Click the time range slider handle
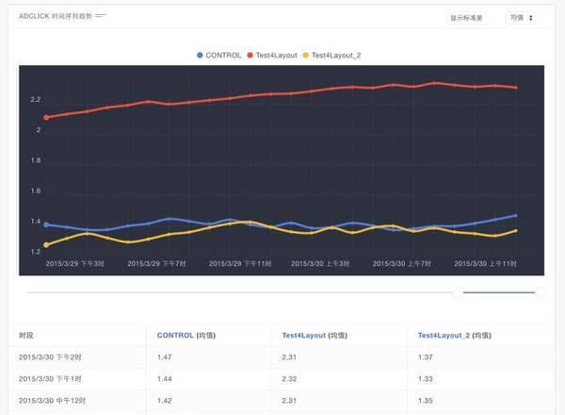Screen dimensions: 565x415 [x=458, y=292]
